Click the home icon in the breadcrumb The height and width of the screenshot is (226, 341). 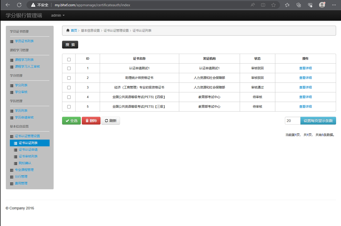[68, 30]
